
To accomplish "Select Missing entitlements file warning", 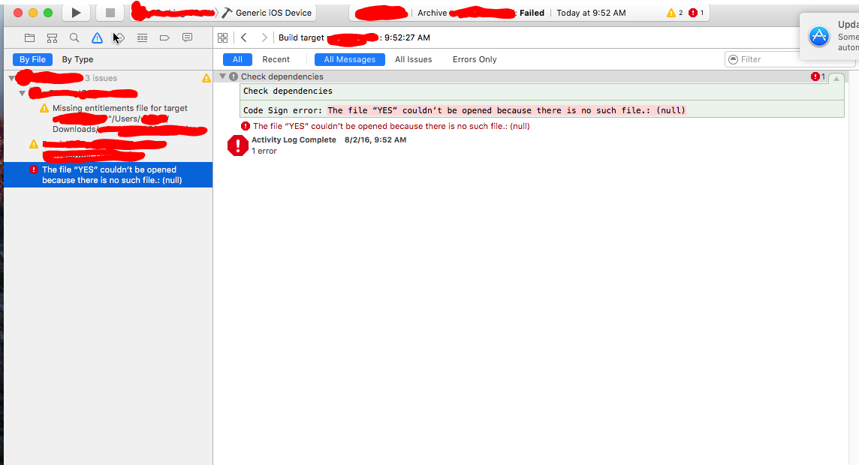I will (120, 118).
